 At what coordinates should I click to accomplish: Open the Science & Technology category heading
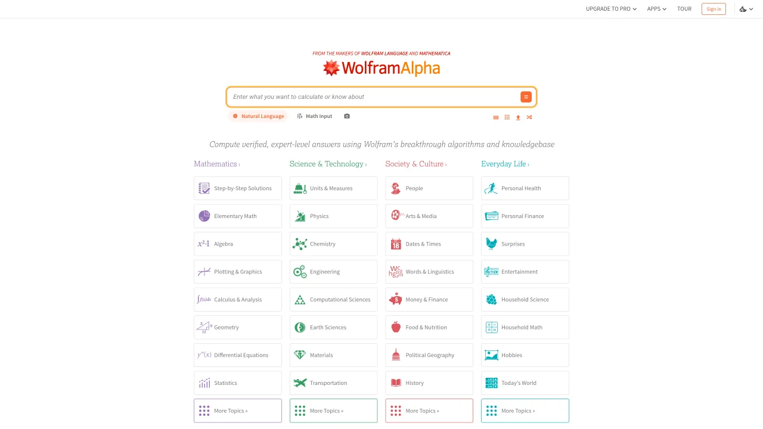point(328,164)
